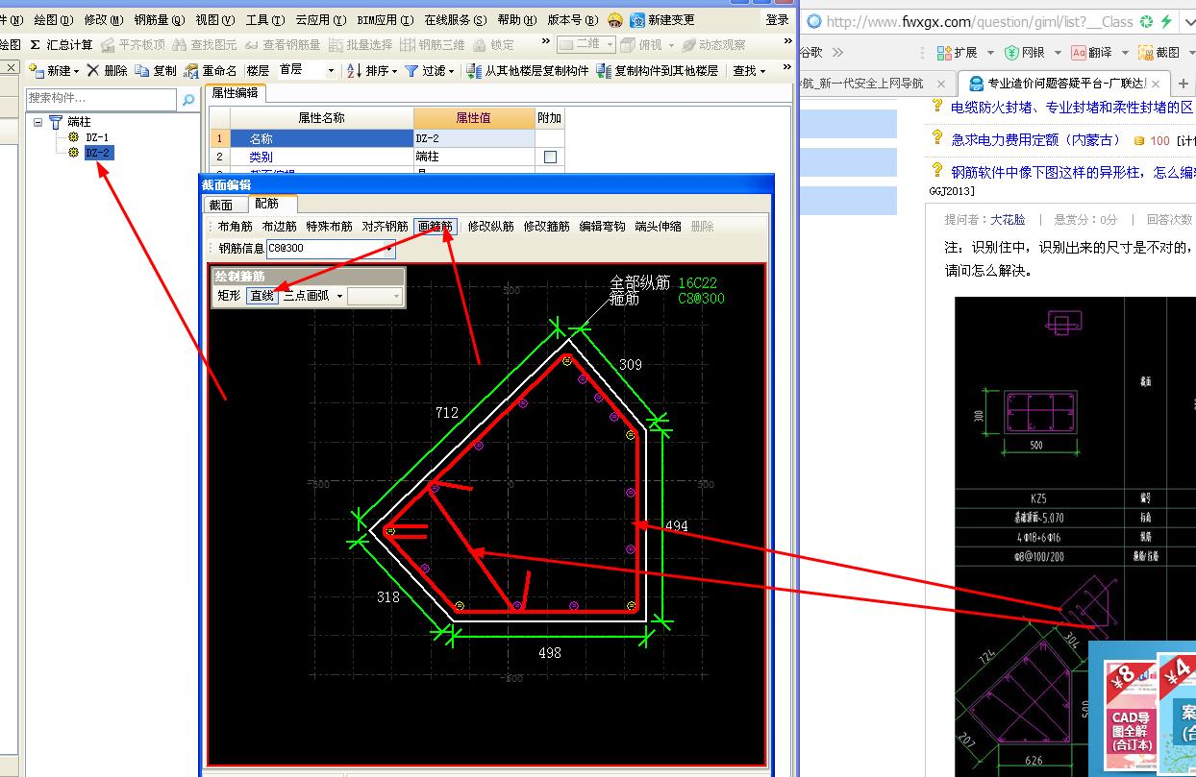Click the 锁定 lock icon
The width and height of the screenshot is (1196, 777).
(480, 45)
